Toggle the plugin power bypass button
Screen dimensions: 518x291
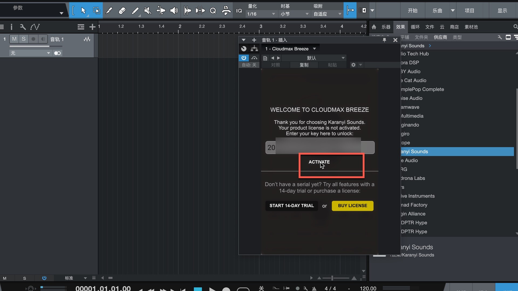coord(244,58)
